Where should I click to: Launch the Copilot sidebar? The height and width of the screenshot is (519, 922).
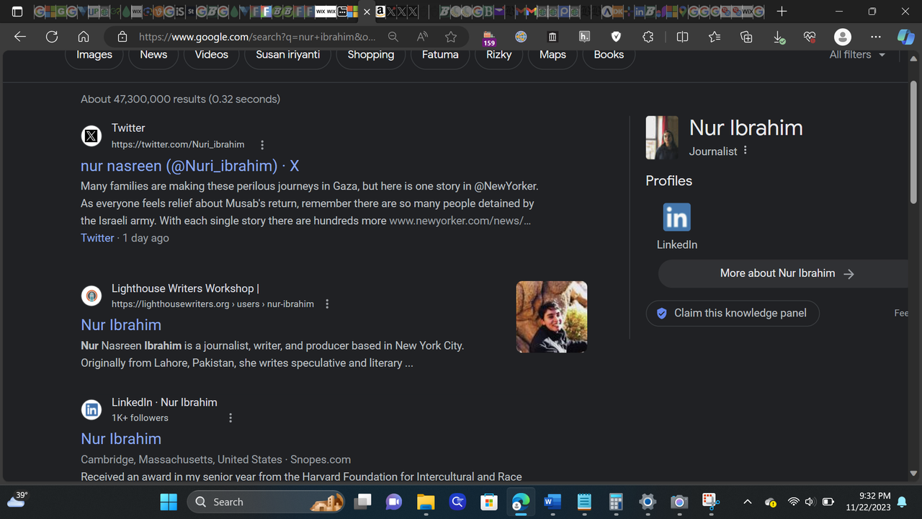tap(905, 37)
